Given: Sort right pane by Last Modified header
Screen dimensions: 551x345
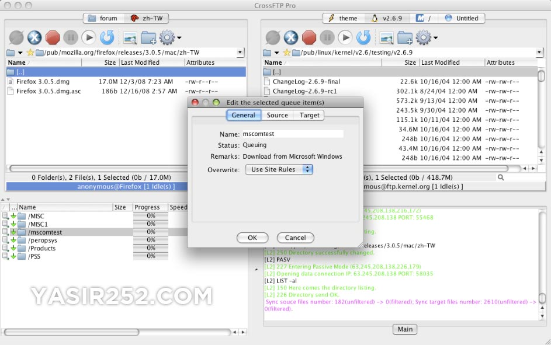Looking at the screenshot, I should (x=452, y=62).
